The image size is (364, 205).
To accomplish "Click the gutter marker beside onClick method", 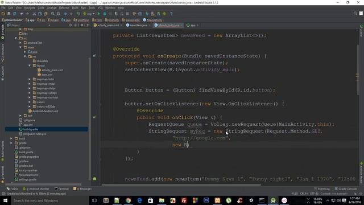I will pos(94,117).
